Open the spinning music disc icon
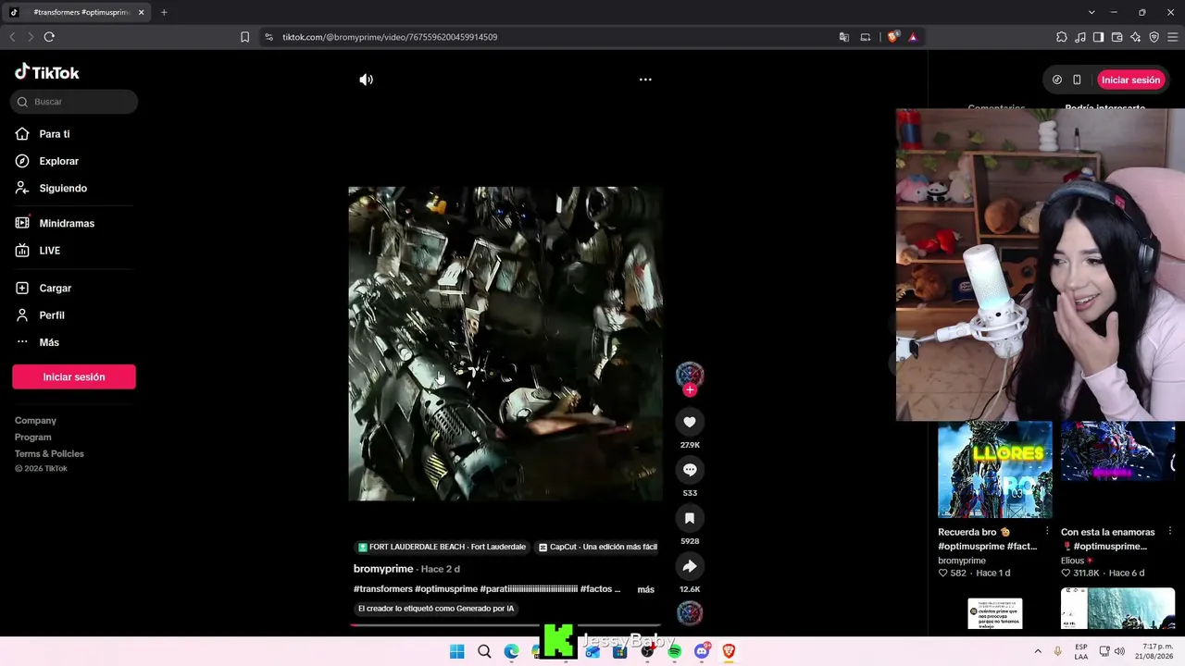Image resolution: width=1185 pixels, height=666 pixels. click(x=690, y=612)
